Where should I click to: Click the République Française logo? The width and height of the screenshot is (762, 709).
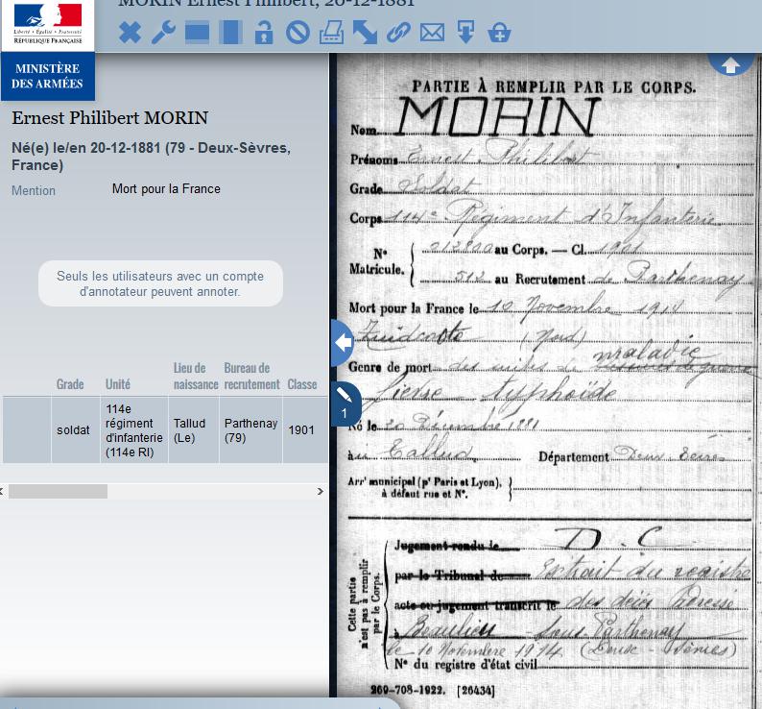coord(48,24)
